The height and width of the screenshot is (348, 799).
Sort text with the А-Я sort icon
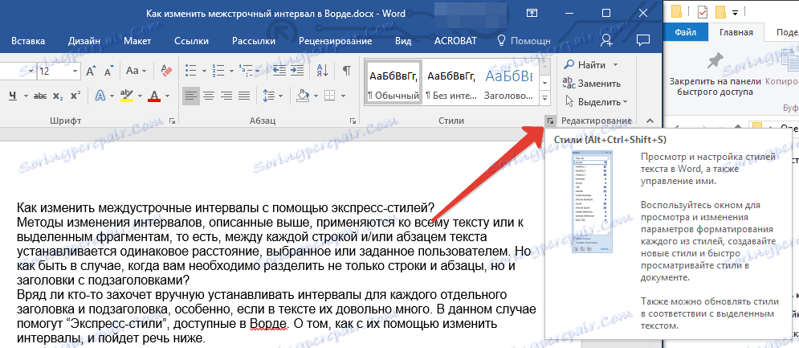pyautogui.click(x=323, y=71)
